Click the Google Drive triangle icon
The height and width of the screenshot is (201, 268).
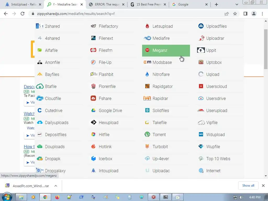[x=93, y=110]
